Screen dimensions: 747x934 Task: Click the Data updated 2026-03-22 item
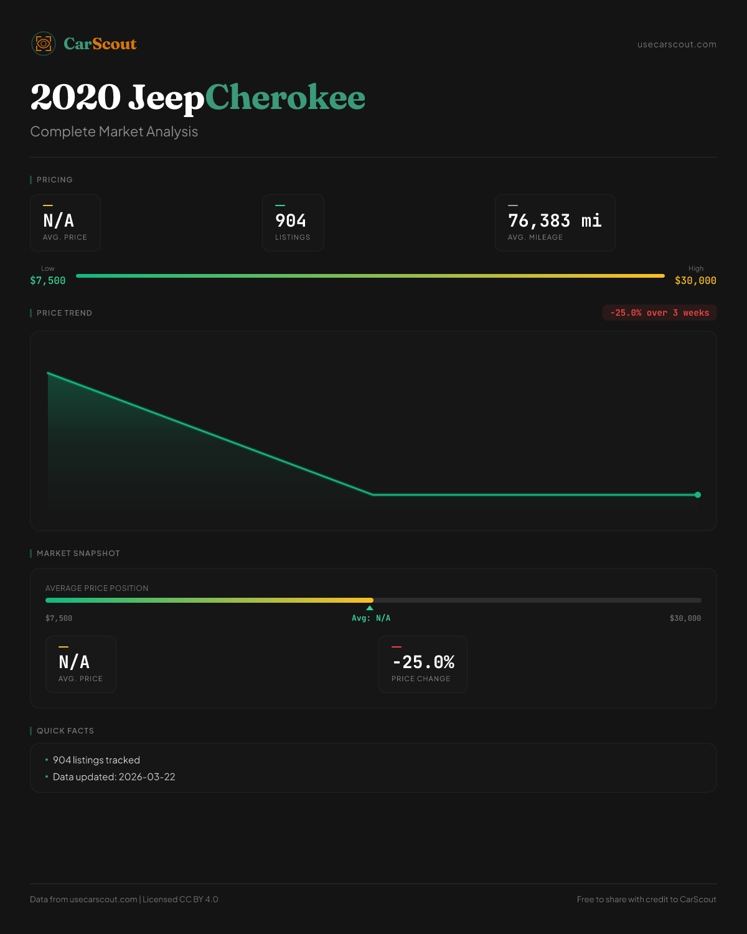coord(114,777)
